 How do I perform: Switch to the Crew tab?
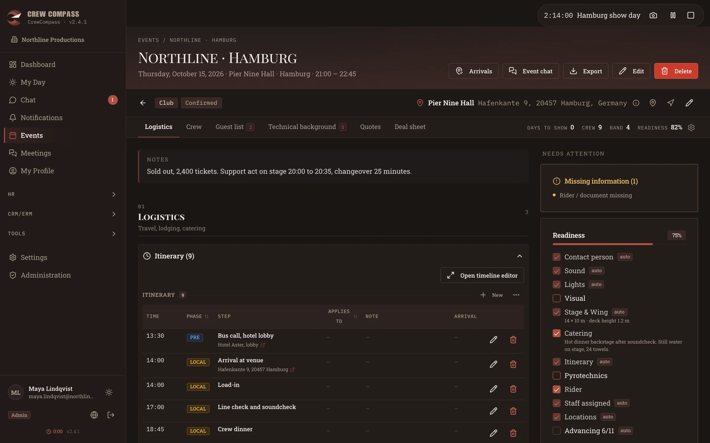(x=194, y=127)
